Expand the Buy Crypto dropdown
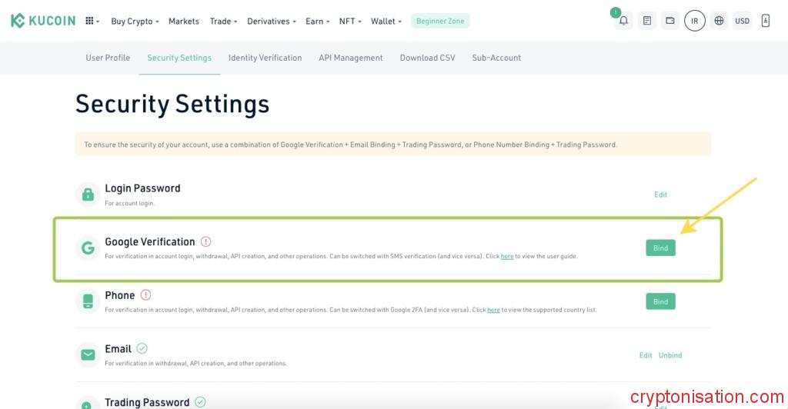This screenshot has width=788, height=409. point(135,21)
